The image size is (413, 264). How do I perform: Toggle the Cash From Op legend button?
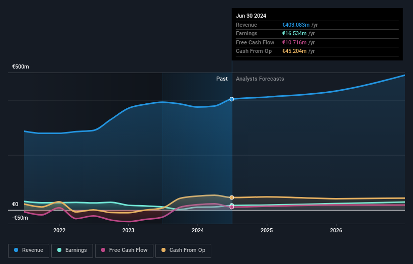coord(183,250)
